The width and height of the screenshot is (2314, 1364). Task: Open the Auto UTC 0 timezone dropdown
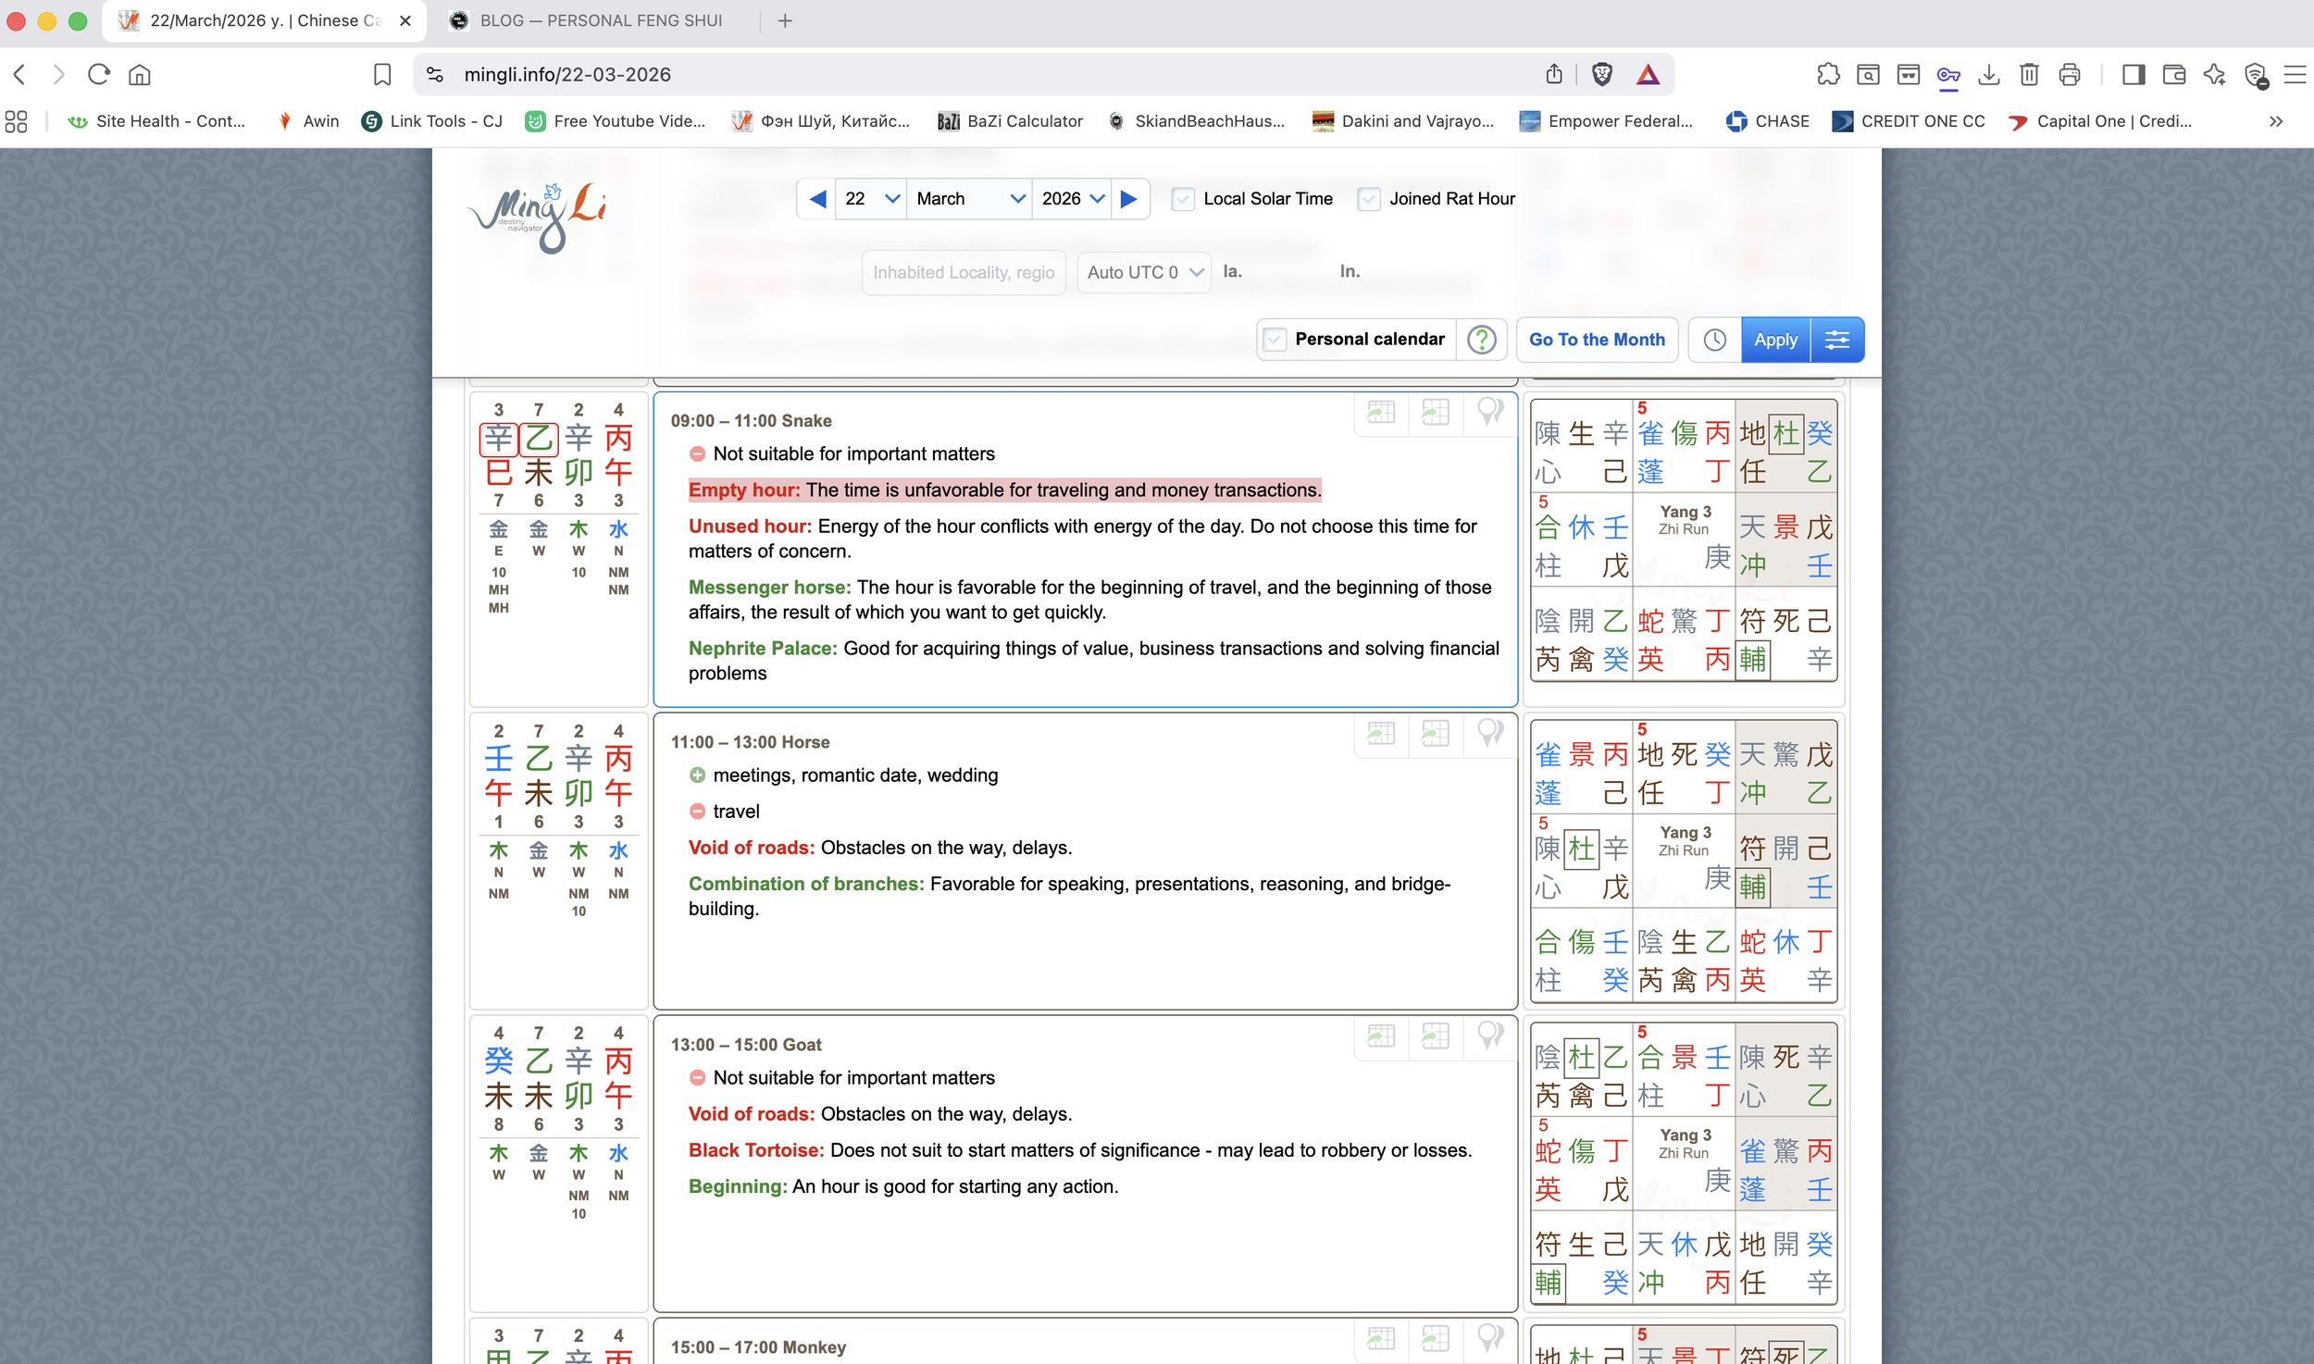[1143, 272]
